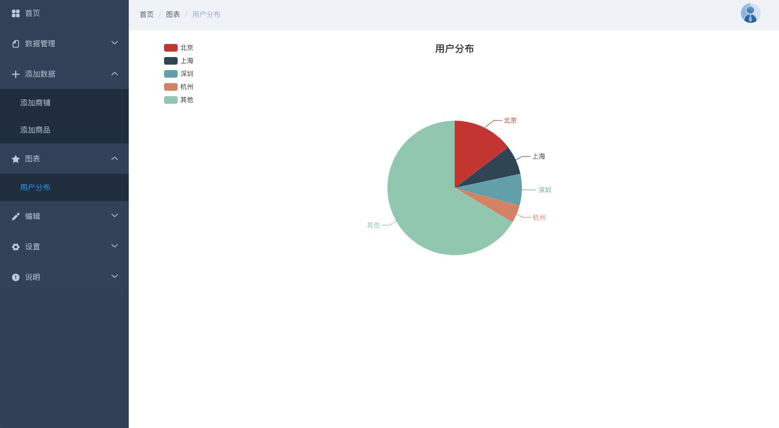
Task: Click the pencil icon next to 编辑
Action: pos(16,216)
